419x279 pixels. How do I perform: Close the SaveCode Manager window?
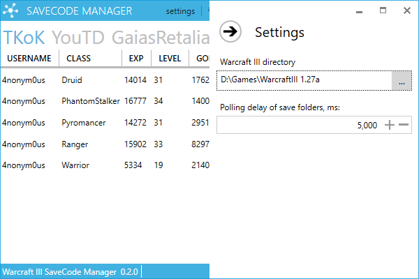[x=407, y=10]
